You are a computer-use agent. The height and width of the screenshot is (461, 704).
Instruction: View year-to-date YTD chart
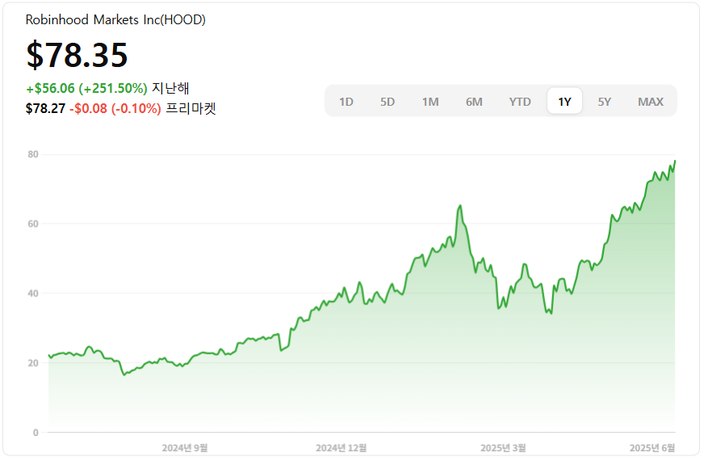[x=520, y=102]
